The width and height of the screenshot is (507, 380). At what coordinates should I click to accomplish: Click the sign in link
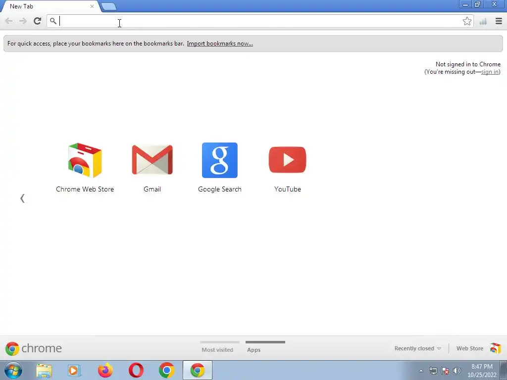(x=490, y=72)
